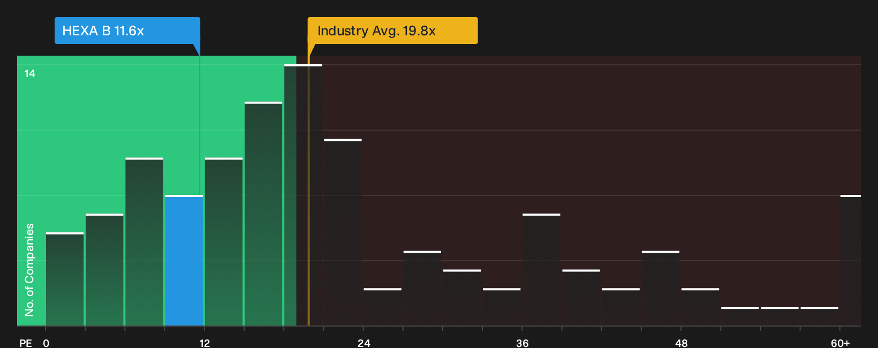Click the HEXA B 11.6x label
The width and height of the screenshot is (878, 348).
127,31
